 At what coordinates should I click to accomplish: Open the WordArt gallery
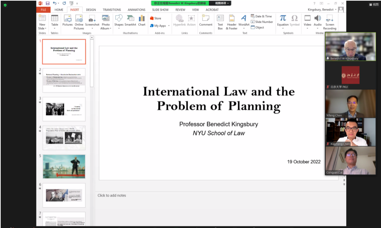tap(244, 22)
